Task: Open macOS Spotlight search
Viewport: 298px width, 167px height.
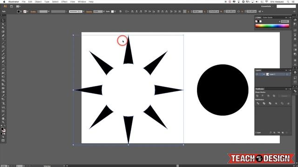Action: pos(288,2)
